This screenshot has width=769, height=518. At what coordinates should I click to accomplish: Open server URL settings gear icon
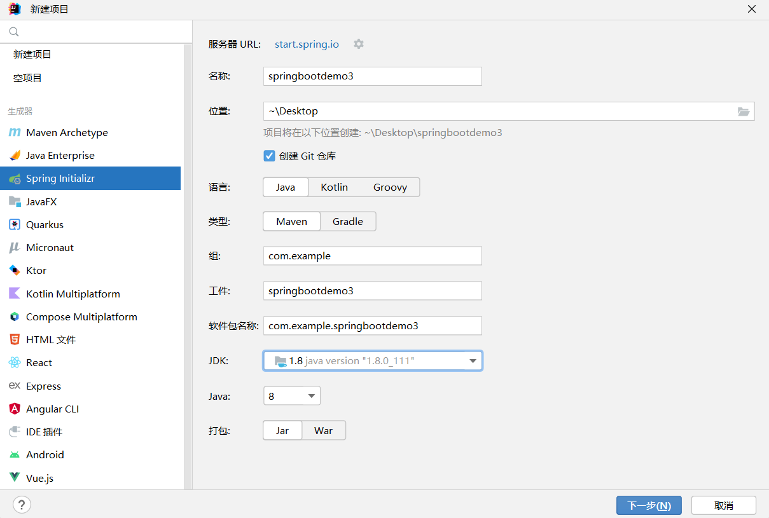(359, 44)
